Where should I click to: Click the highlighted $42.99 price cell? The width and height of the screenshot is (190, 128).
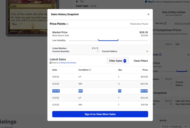pos(144,91)
